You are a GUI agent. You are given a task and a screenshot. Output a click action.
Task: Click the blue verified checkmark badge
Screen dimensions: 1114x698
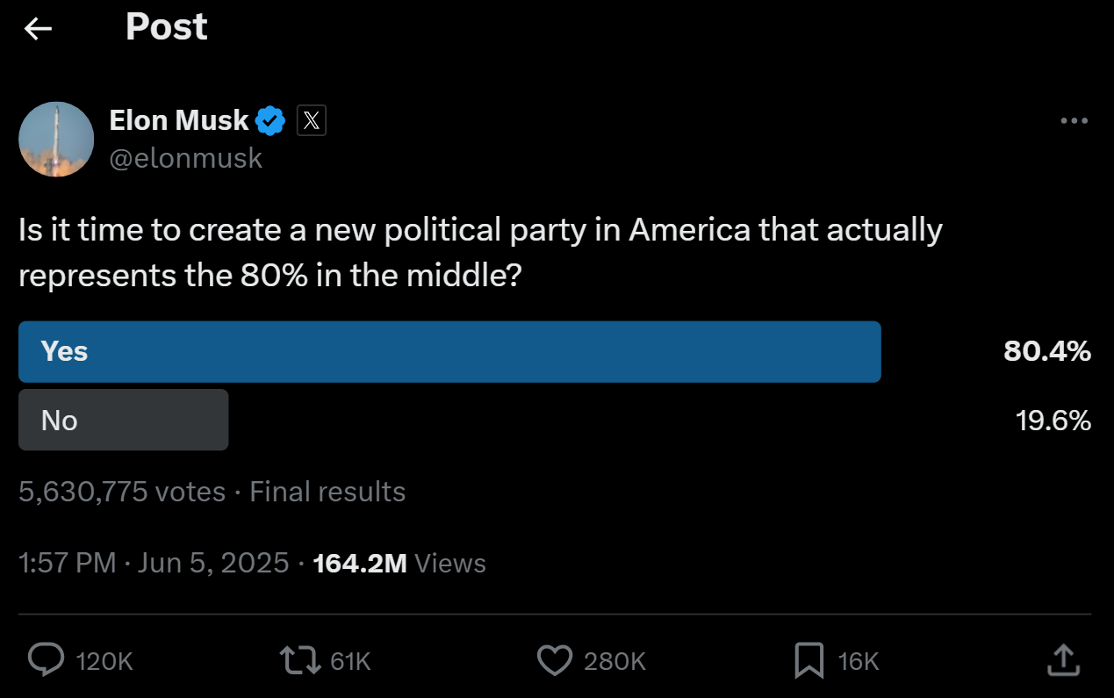pyautogui.click(x=270, y=120)
